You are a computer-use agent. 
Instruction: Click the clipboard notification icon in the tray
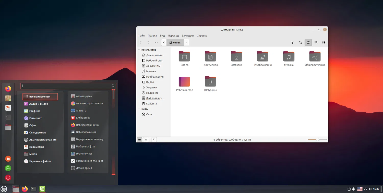(x=349, y=189)
